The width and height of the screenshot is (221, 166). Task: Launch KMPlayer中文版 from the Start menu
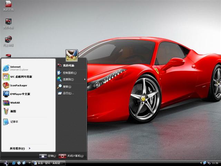(28, 94)
